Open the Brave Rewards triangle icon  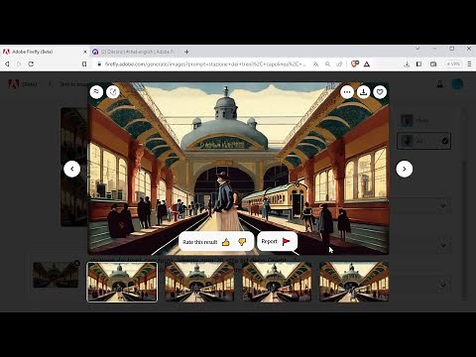coord(367,64)
